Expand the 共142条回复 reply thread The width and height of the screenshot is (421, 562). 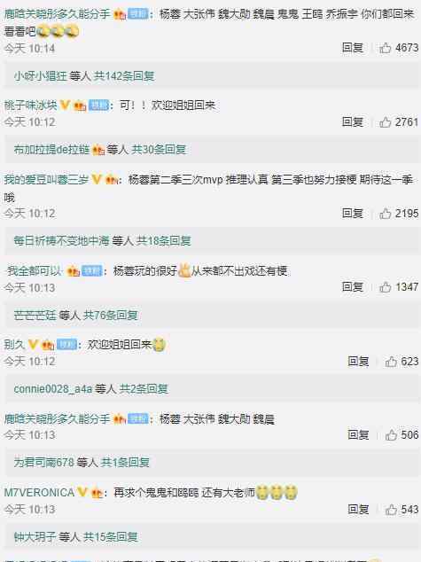[124, 76]
